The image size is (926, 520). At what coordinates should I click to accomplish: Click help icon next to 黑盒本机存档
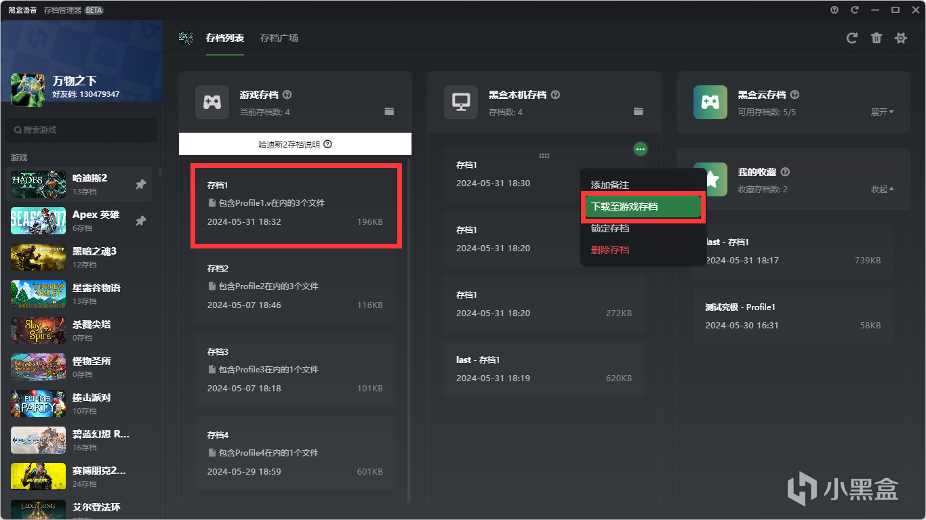[556, 95]
